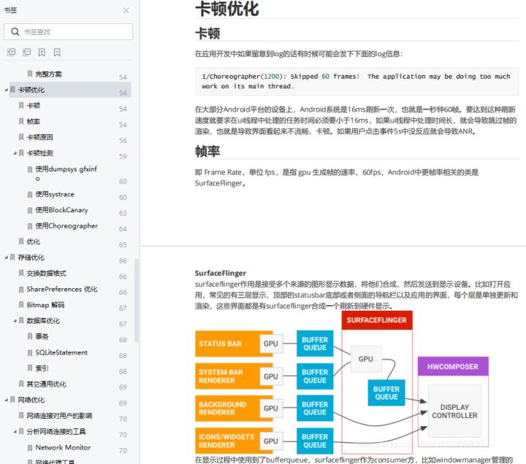526x464 pixels.
Task: Click the bookmark icon beside 卡顿原因
Action: pyautogui.click(x=21, y=137)
